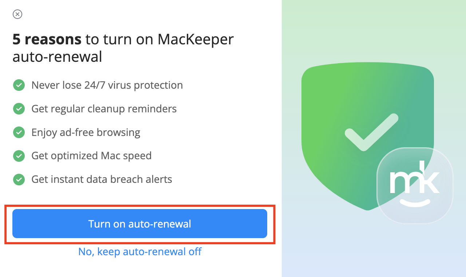Close the auto-renewal dialog with the X icon

pos(17,14)
